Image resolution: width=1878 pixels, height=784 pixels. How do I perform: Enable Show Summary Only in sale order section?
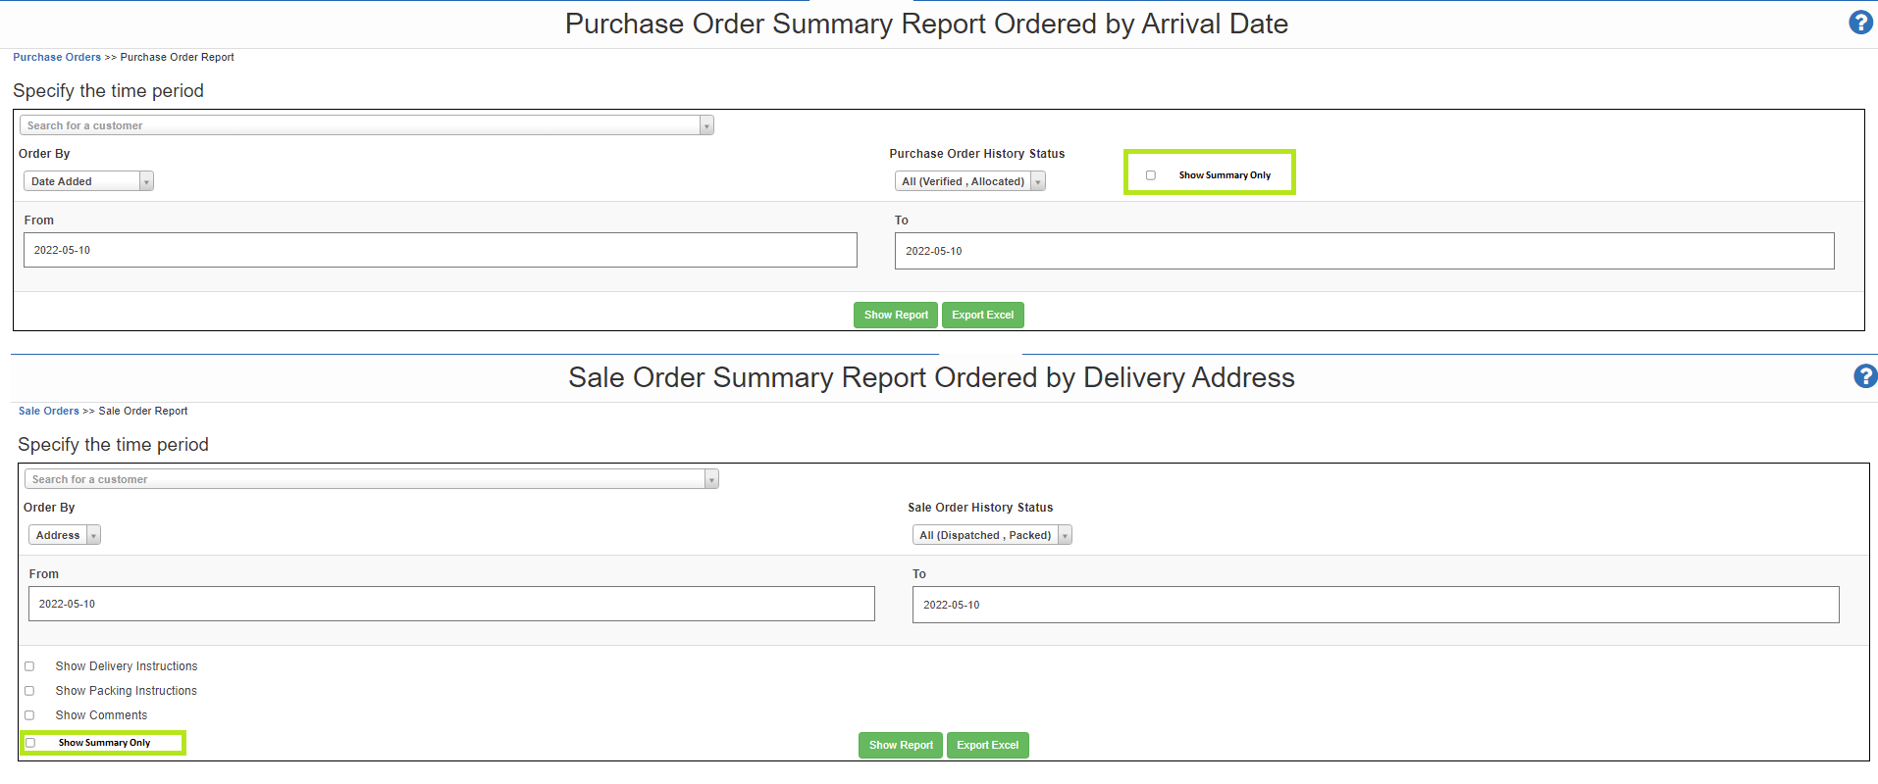coord(30,743)
